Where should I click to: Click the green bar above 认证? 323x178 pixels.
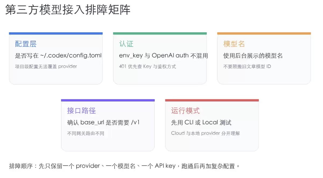160,33
